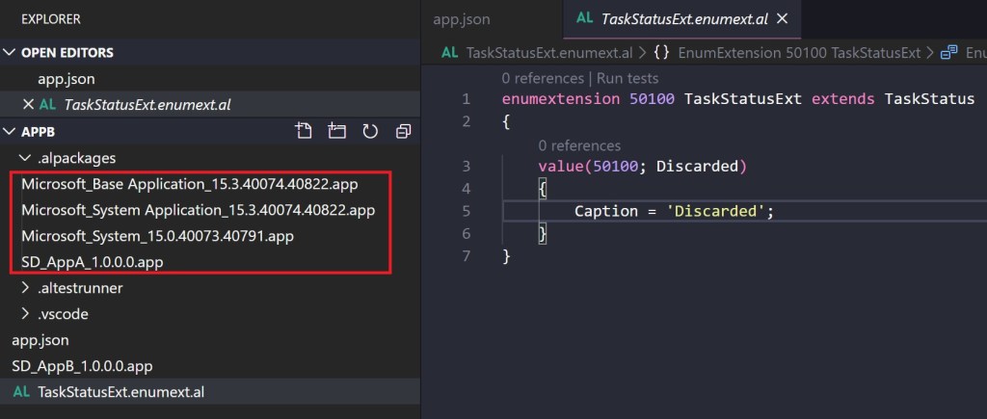Open app.json from the APPB file tree
The width and height of the screenshot is (987, 419).
[x=40, y=340]
